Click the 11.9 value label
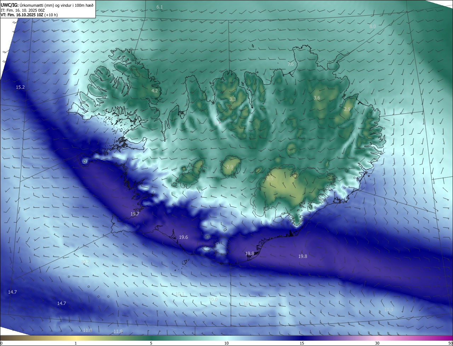 [118, 331]
